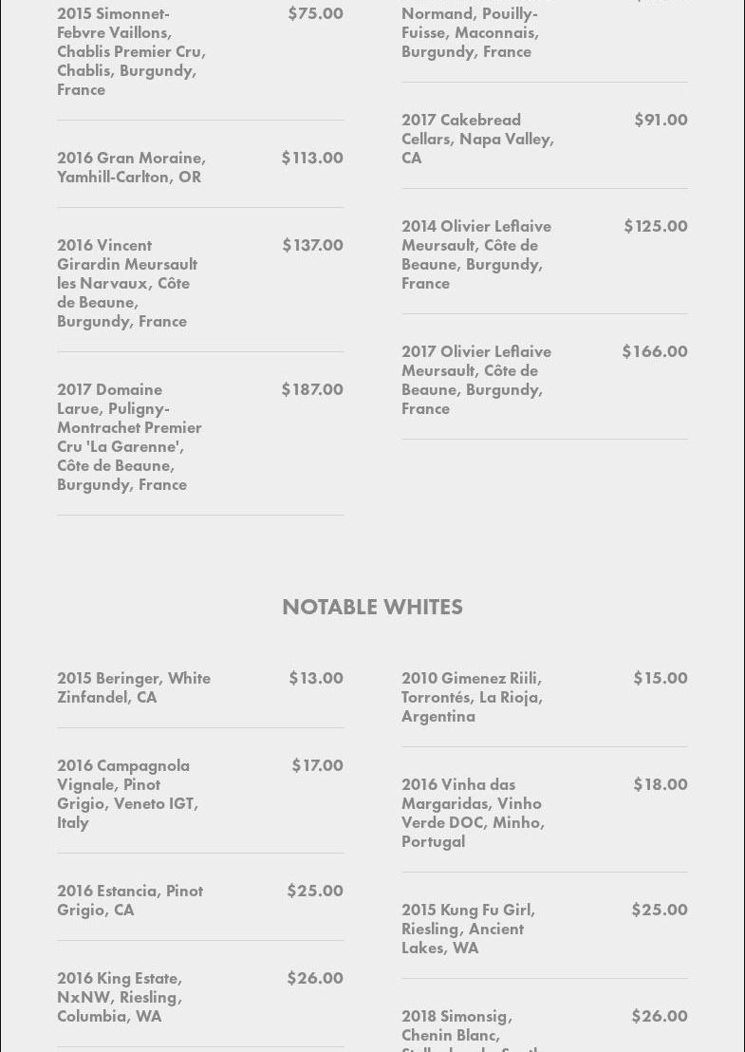This screenshot has width=745, height=1052.
Task: Click the $187.00 price
Action: (x=312, y=389)
